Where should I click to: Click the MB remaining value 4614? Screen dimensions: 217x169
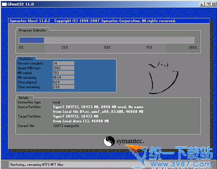[x=63, y=78]
